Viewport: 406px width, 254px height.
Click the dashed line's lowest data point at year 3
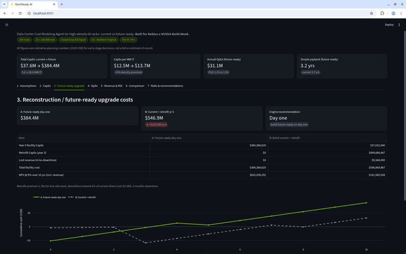[145, 243]
